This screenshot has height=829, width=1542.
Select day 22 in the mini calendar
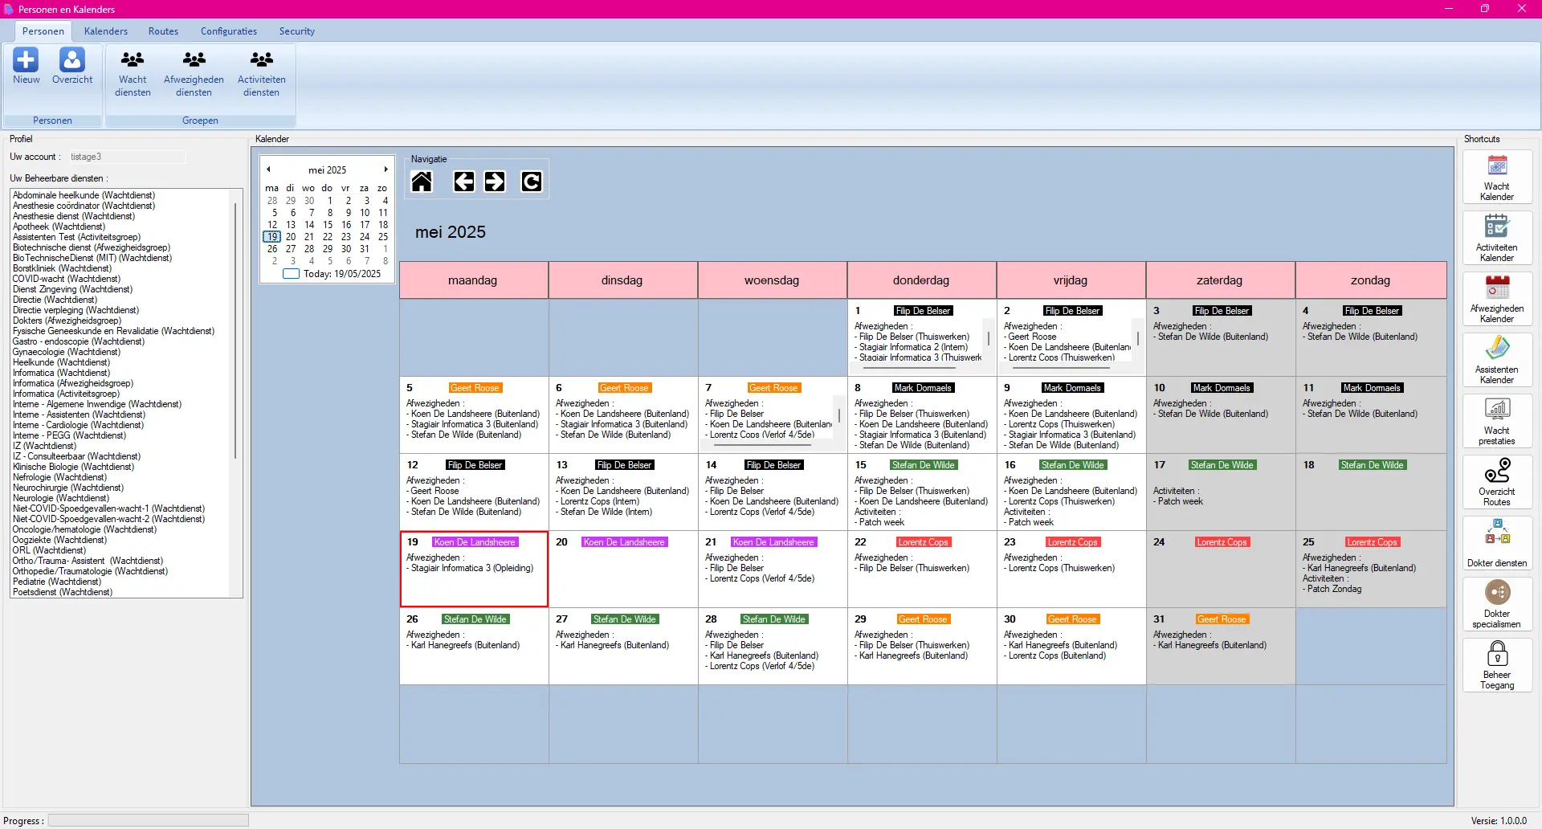(x=328, y=237)
